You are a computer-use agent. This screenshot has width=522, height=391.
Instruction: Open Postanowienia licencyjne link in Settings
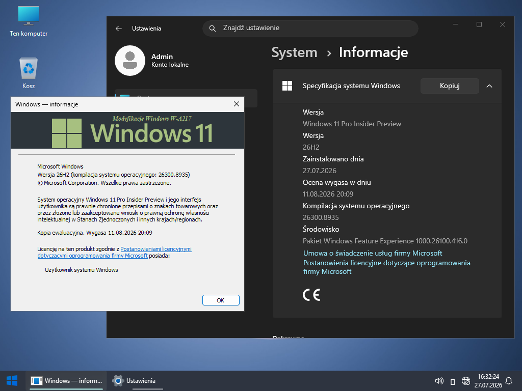pos(386,267)
